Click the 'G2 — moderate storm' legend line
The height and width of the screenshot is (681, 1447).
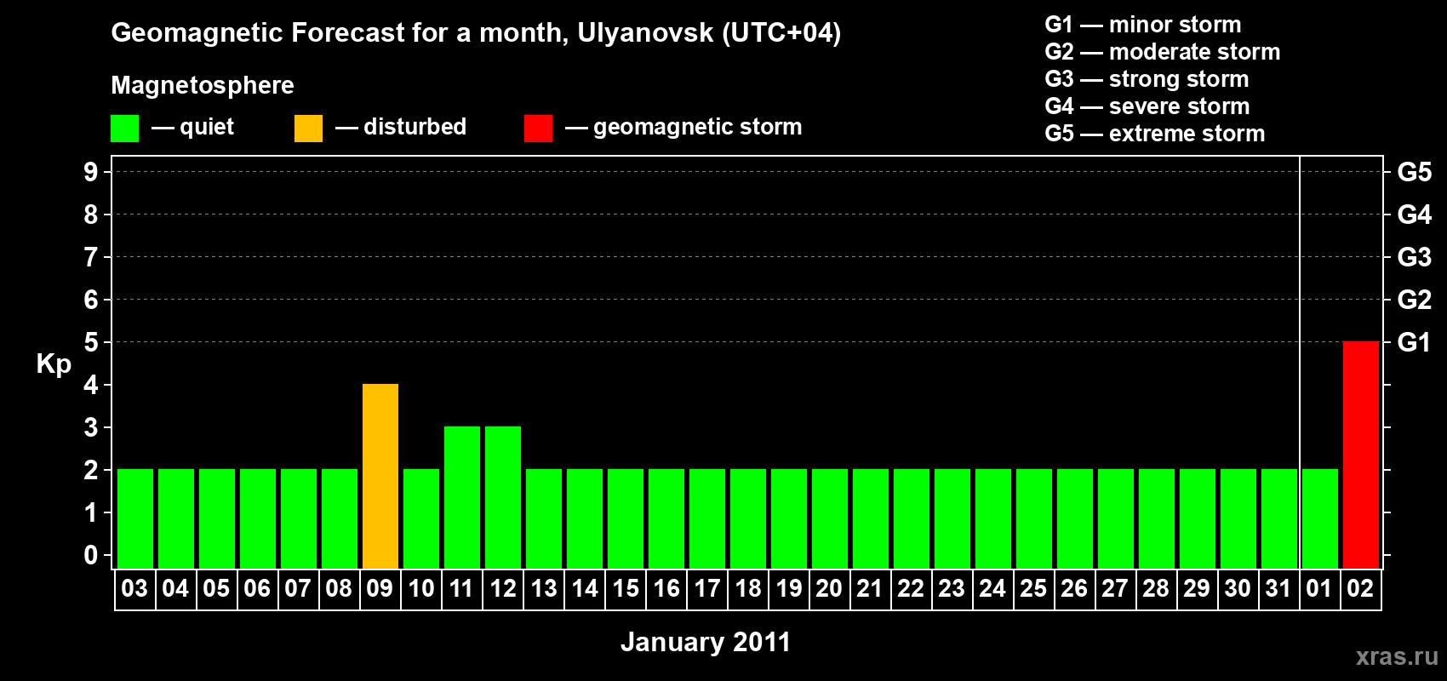coord(1163,52)
